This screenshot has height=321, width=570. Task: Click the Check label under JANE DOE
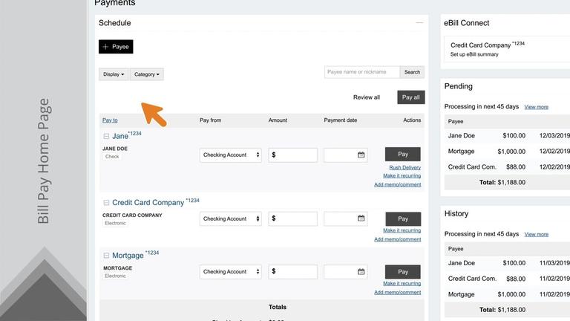click(112, 157)
